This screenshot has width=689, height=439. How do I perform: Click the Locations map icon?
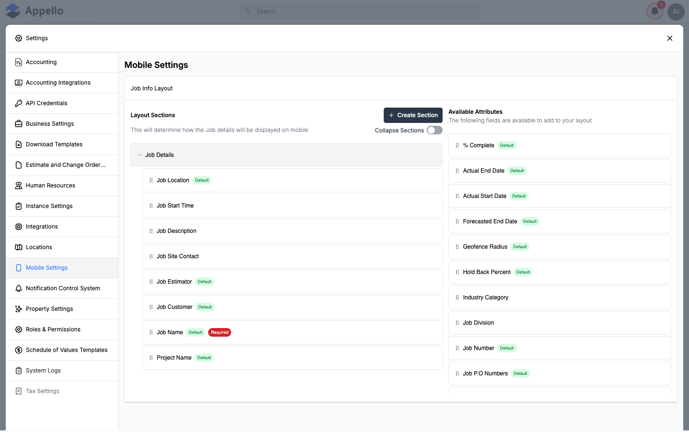coord(19,247)
